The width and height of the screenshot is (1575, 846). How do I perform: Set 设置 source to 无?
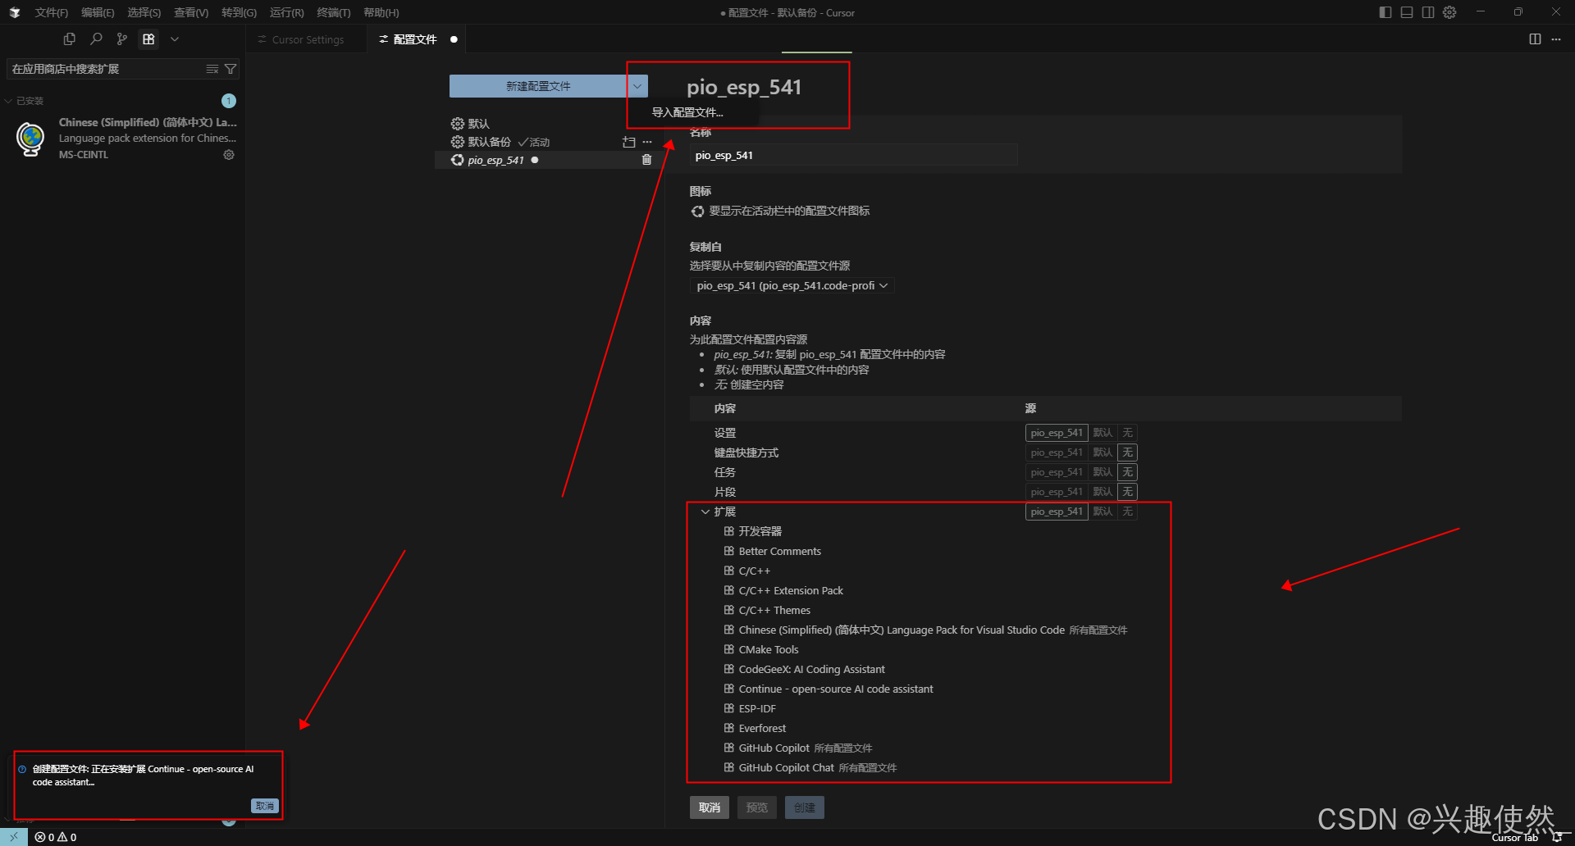click(x=1128, y=433)
